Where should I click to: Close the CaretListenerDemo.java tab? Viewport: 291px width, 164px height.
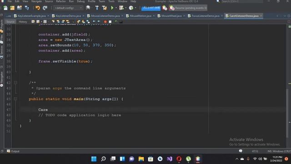pos(261,16)
